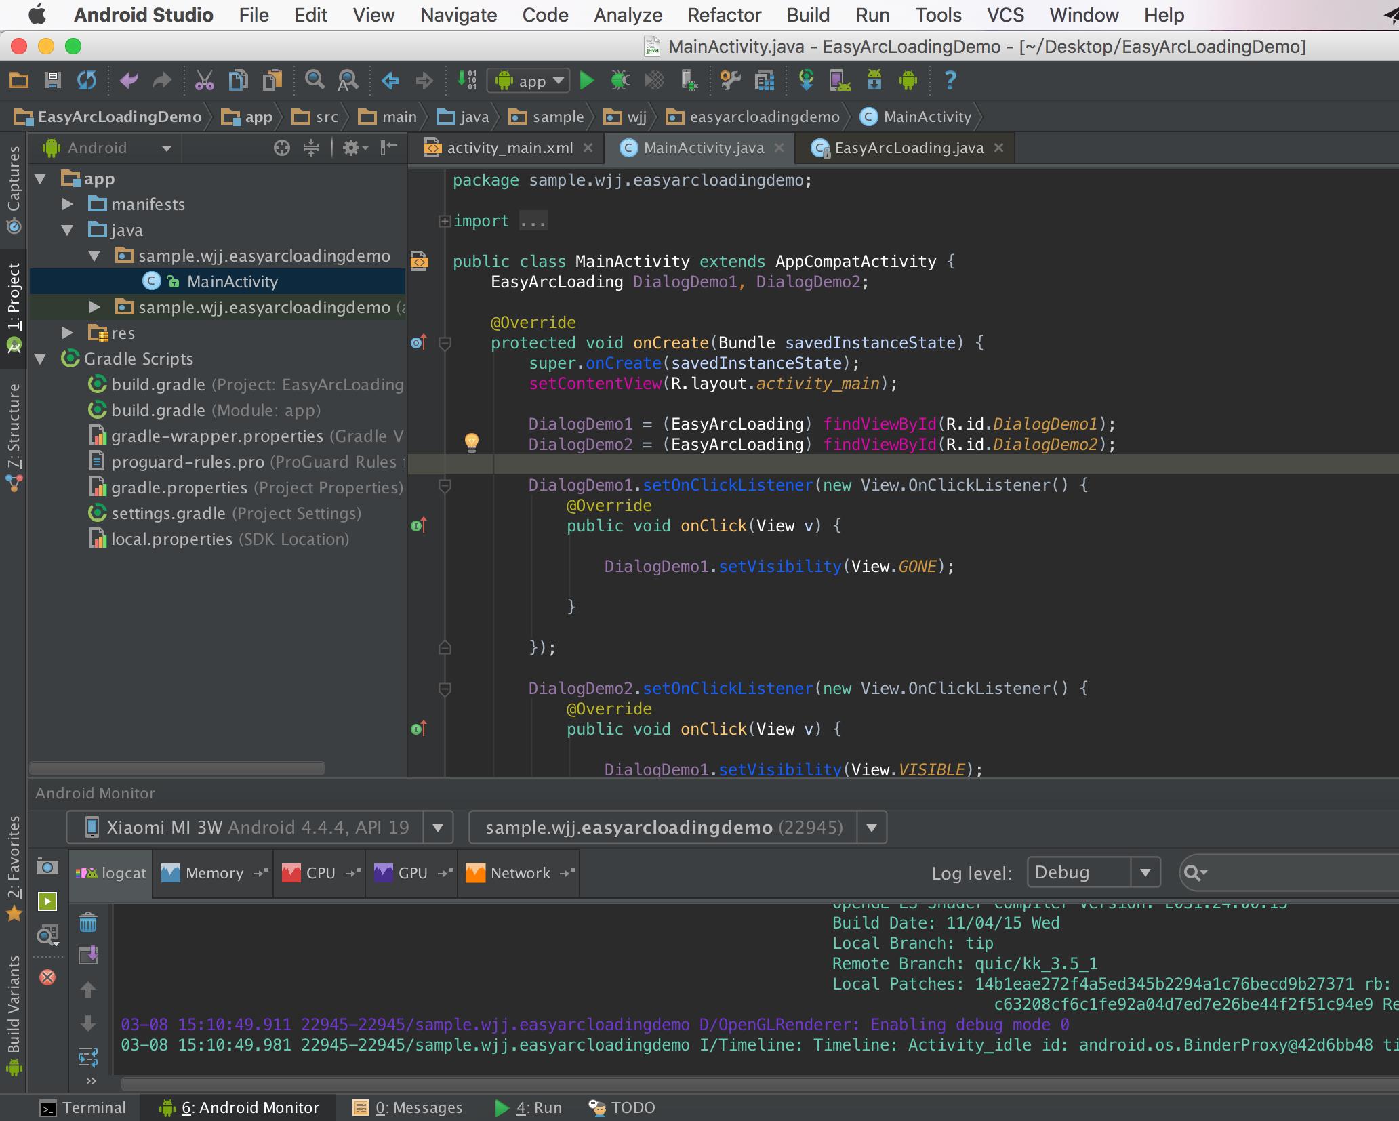
Task: Open the SDK Manager icon
Action: click(874, 81)
